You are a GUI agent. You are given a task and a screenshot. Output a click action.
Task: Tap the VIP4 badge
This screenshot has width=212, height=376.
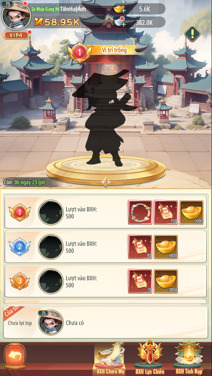click(x=16, y=35)
